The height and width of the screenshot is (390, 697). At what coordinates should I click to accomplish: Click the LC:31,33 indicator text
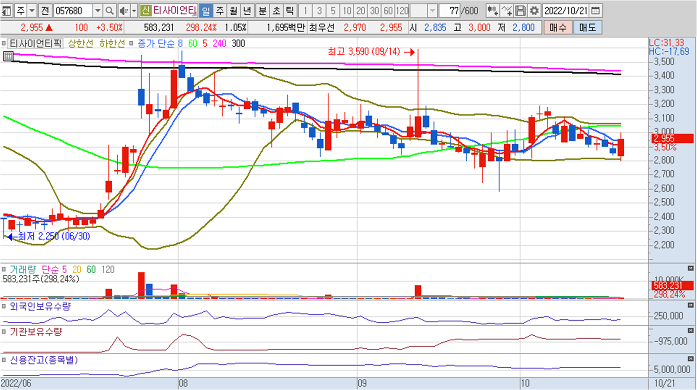pyautogui.click(x=666, y=43)
